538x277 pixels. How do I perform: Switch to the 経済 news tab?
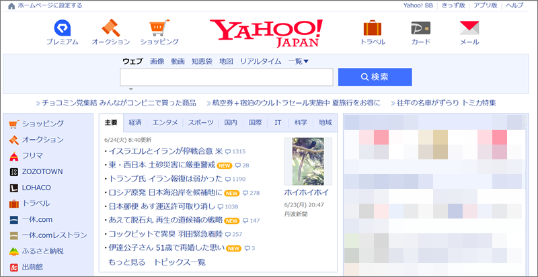point(135,122)
